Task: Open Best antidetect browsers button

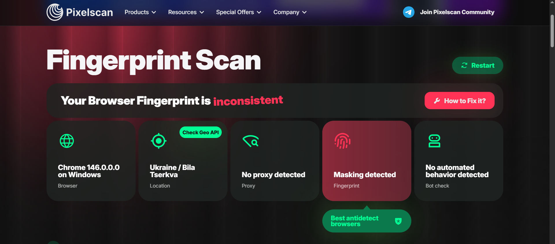Action: click(367, 221)
